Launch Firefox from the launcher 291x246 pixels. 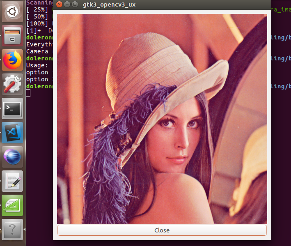click(12, 60)
